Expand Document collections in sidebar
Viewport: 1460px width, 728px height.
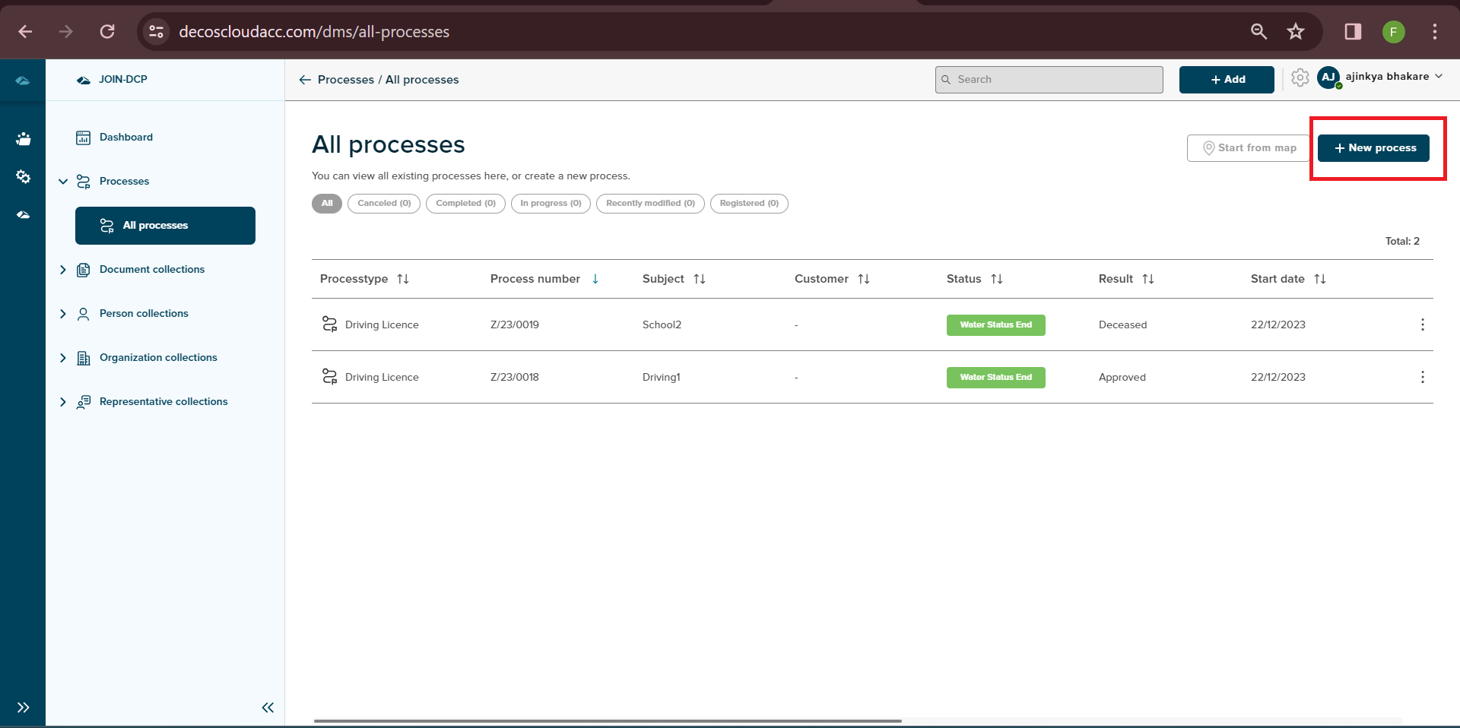point(63,270)
